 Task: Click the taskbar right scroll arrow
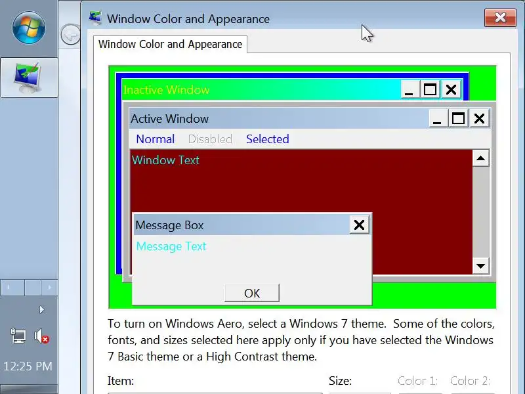(x=49, y=287)
